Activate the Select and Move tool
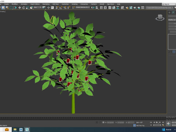Image resolution: width=176 pixels, height=132 pixels. coord(19,8)
